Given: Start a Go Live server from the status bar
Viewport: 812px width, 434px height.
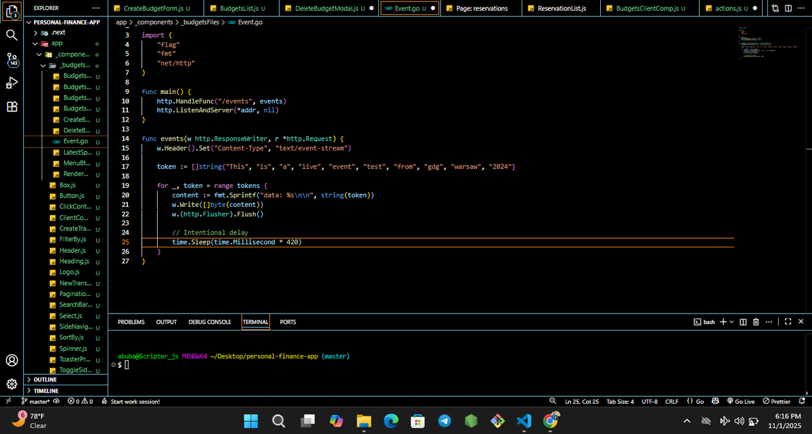Looking at the screenshot, I should (741, 401).
